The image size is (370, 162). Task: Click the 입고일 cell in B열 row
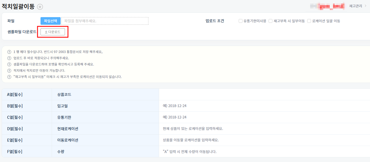tap(62, 106)
